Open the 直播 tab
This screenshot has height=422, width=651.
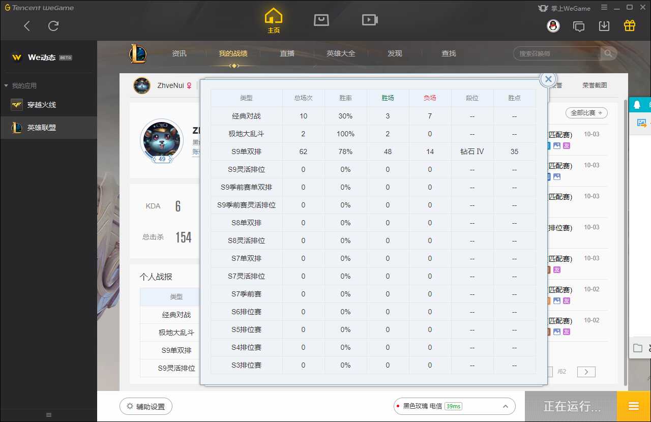pyautogui.click(x=287, y=53)
